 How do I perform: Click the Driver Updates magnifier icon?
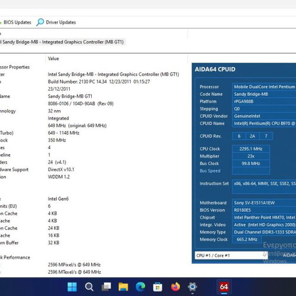point(40,22)
